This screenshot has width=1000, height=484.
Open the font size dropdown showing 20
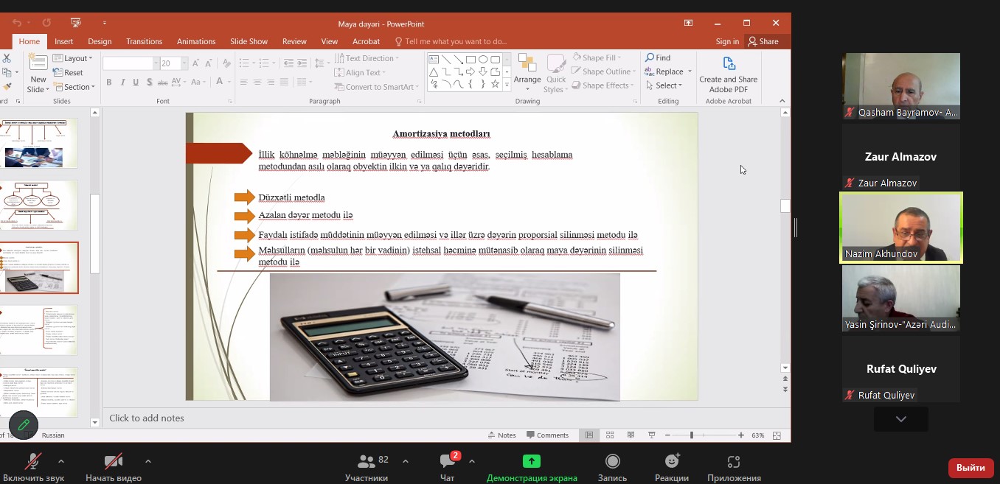coord(184,63)
